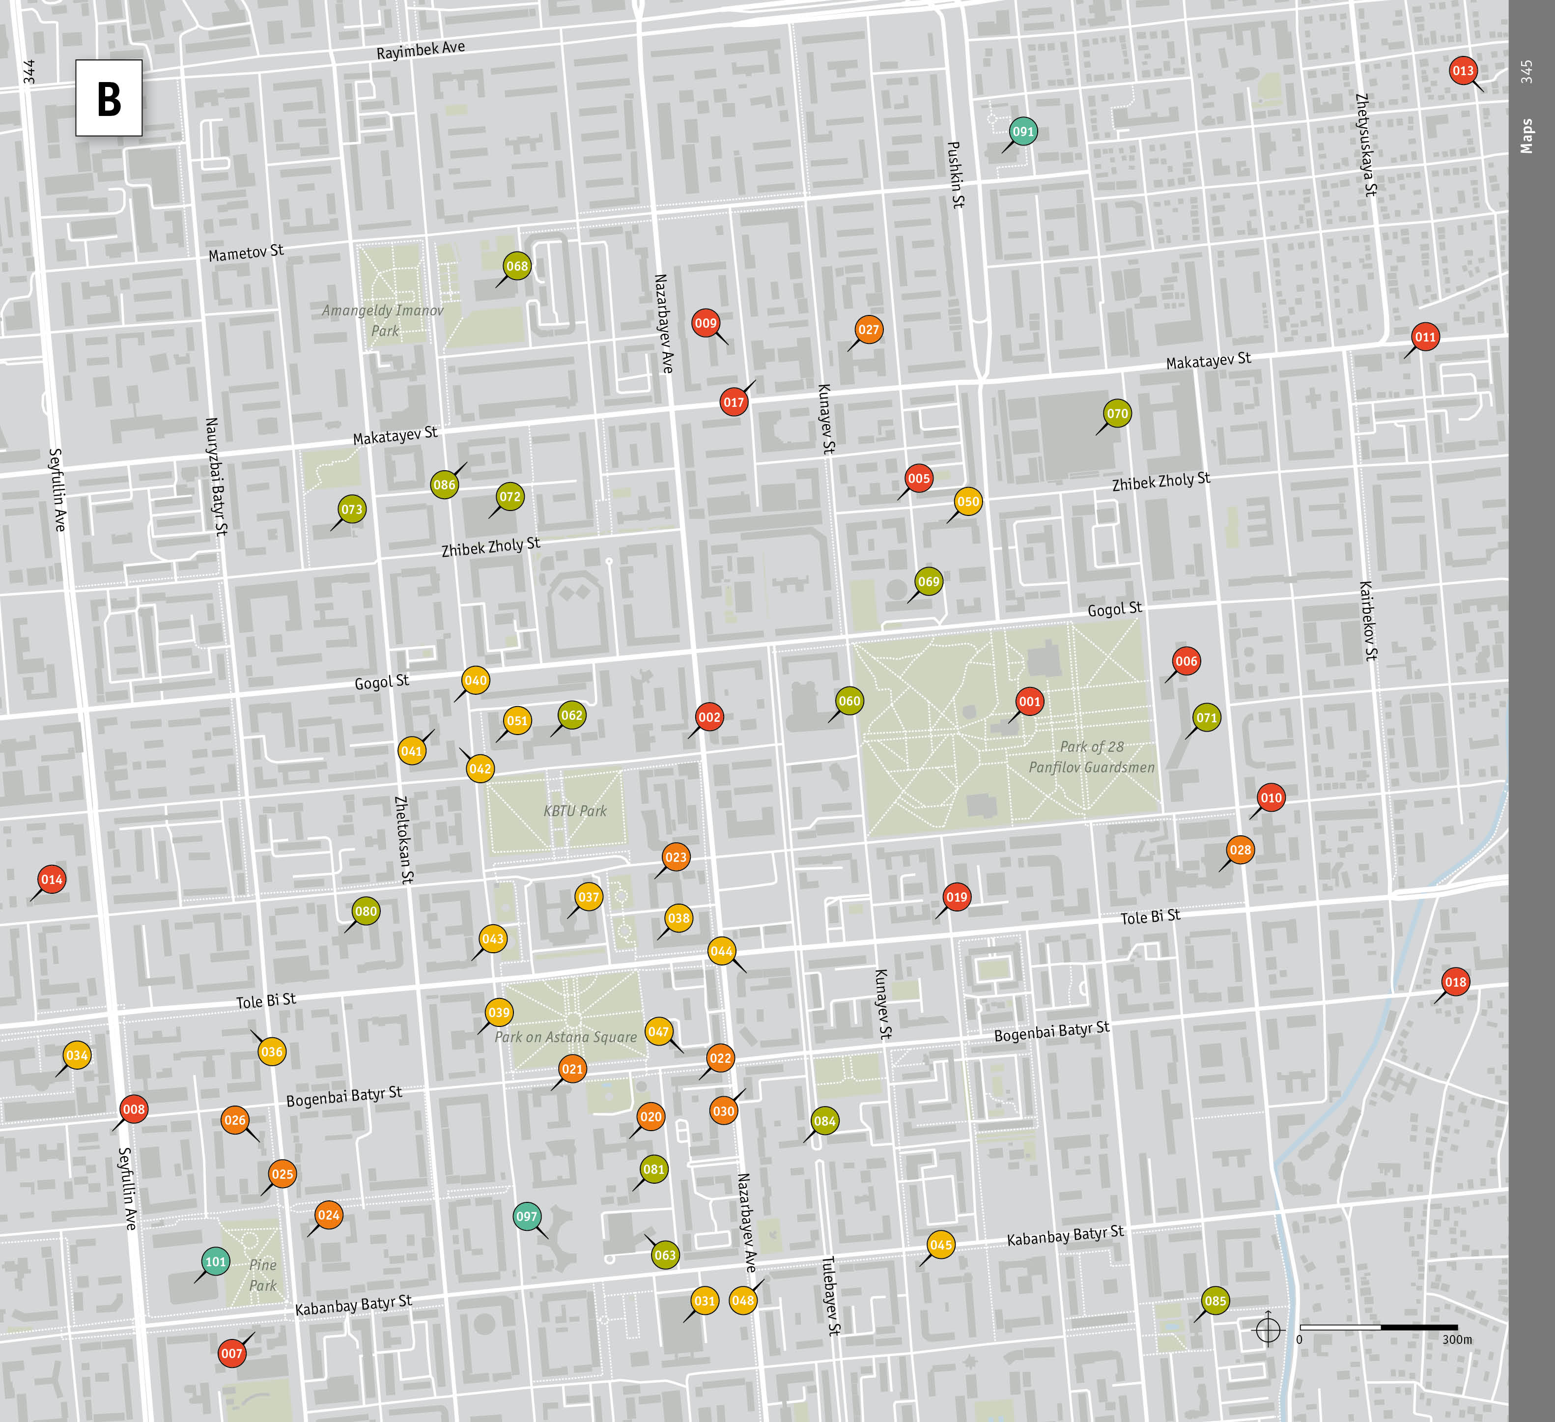
Task: Select teal map pin 097
Action: tap(527, 1217)
